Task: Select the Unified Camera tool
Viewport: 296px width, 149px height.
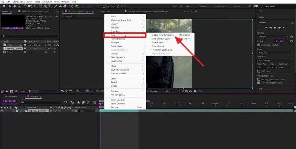Action: point(30,6)
